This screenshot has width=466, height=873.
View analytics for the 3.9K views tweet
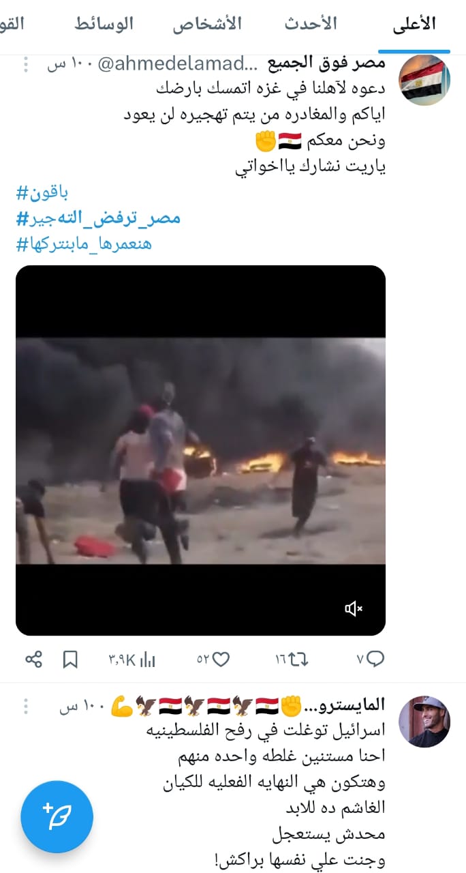(131, 659)
